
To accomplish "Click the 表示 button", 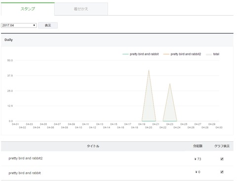I will 48,25.
